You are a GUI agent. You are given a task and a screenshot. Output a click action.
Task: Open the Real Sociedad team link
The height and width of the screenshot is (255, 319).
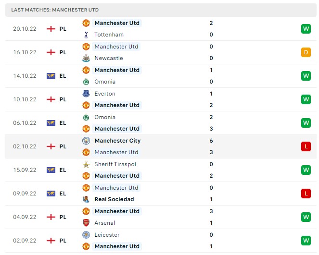point(114,199)
